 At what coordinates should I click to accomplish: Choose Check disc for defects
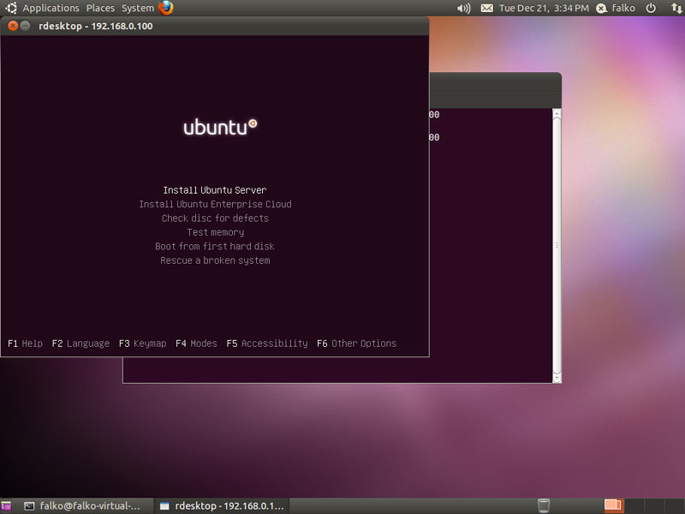tap(215, 218)
